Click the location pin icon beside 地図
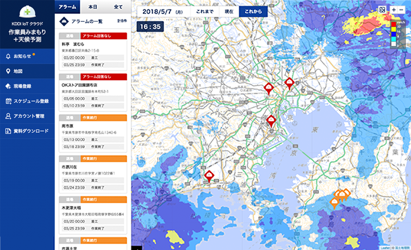The width and height of the screenshot is (411, 250). point(8,71)
